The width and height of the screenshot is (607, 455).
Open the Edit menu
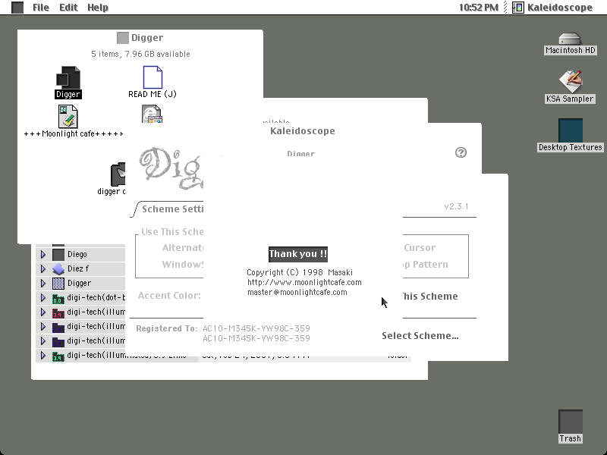tap(68, 8)
